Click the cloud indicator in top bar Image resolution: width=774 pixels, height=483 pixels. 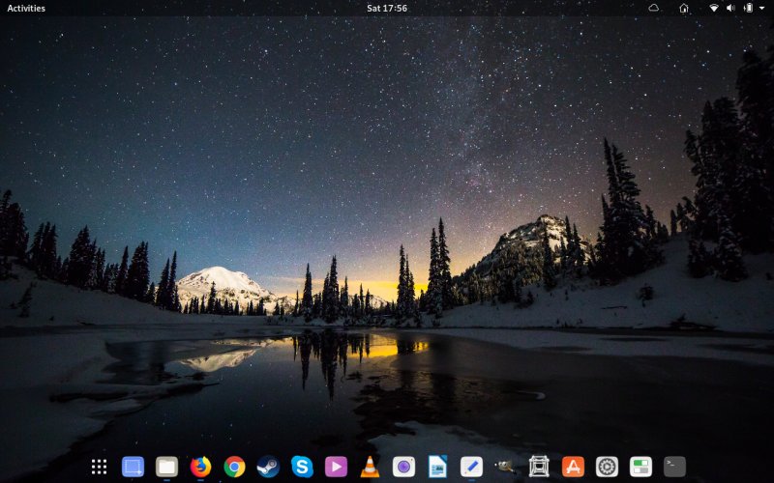coord(654,8)
